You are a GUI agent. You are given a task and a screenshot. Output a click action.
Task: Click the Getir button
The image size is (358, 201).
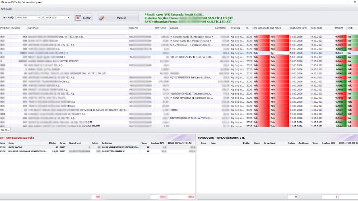pyautogui.click(x=84, y=18)
